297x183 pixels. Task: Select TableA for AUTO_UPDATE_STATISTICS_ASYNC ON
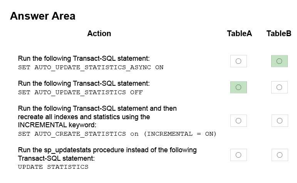(238, 61)
